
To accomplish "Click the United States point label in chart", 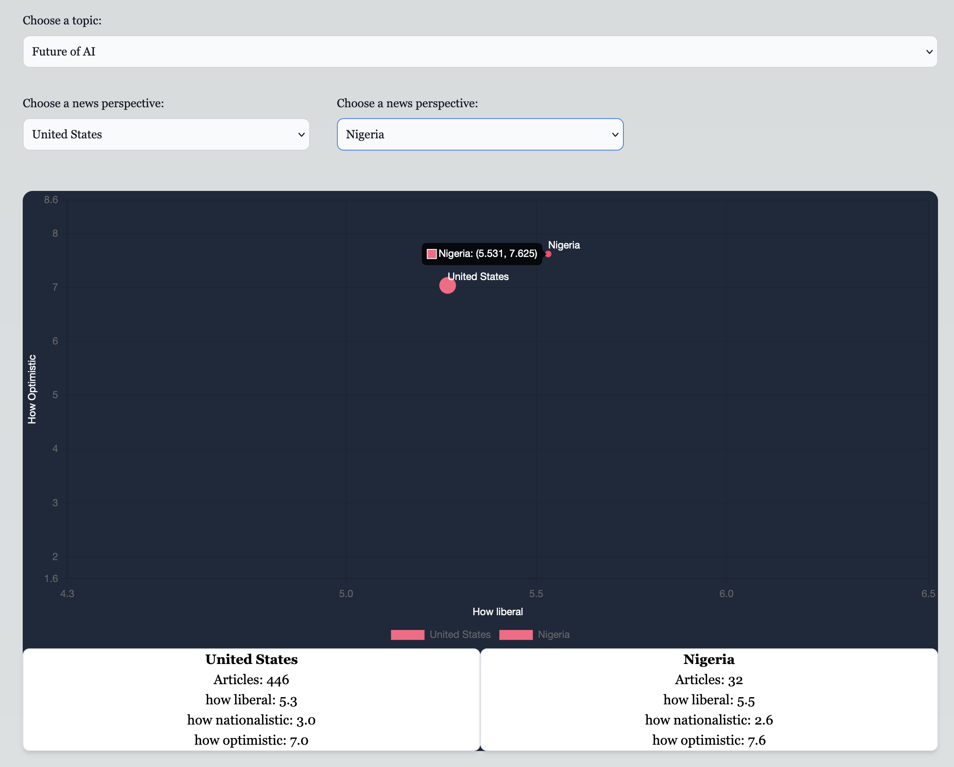I will click(478, 276).
